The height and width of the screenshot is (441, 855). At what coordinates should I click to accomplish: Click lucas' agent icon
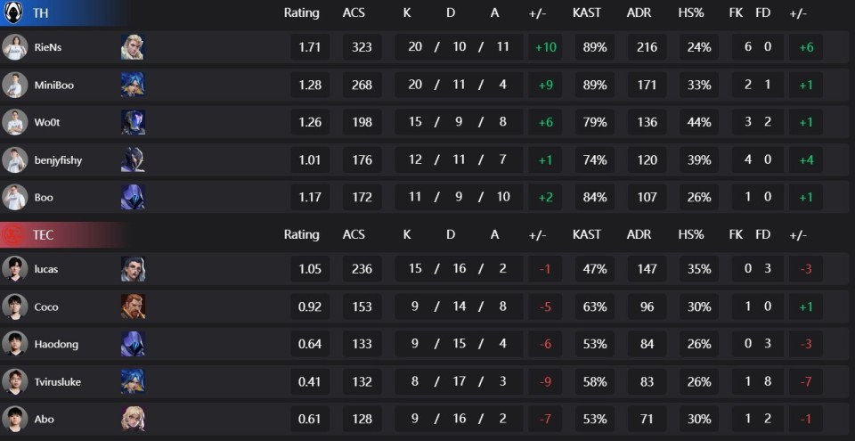(x=133, y=269)
